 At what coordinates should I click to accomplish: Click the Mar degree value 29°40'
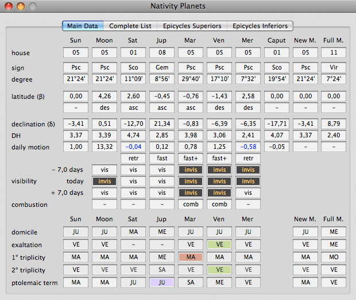tap(191, 79)
